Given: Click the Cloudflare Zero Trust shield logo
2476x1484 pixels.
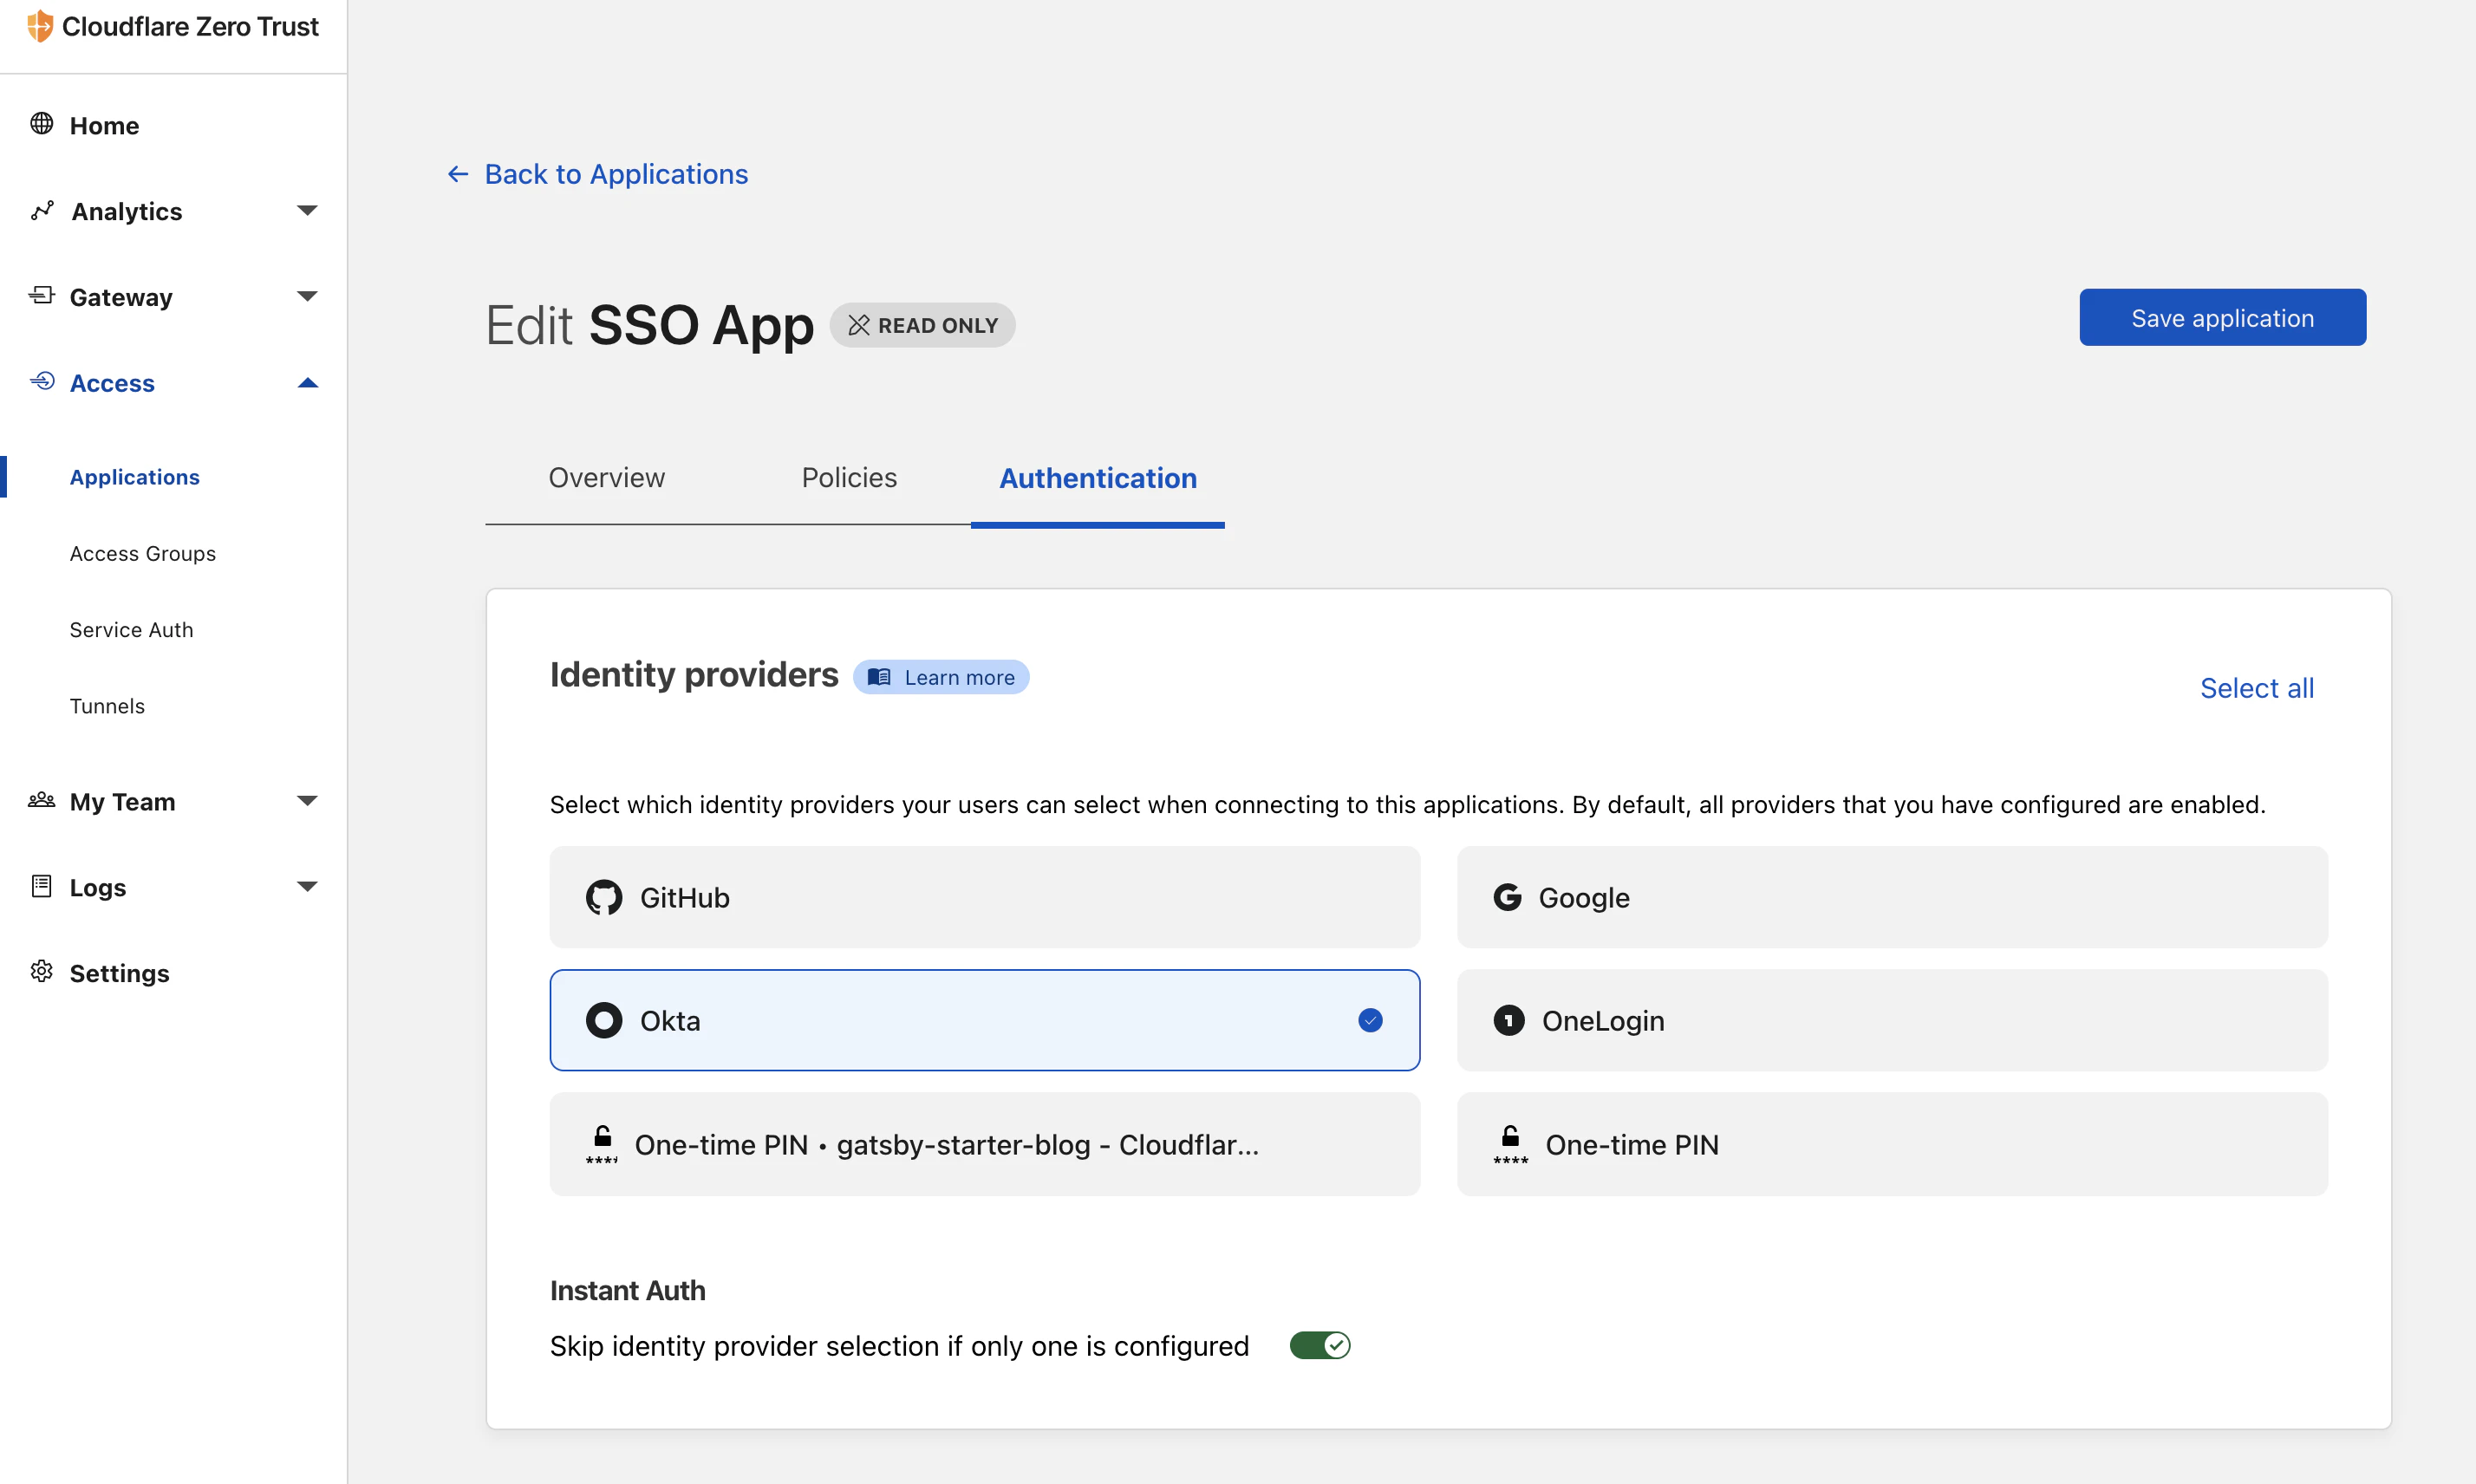Looking at the screenshot, I should tap(40, 26).
